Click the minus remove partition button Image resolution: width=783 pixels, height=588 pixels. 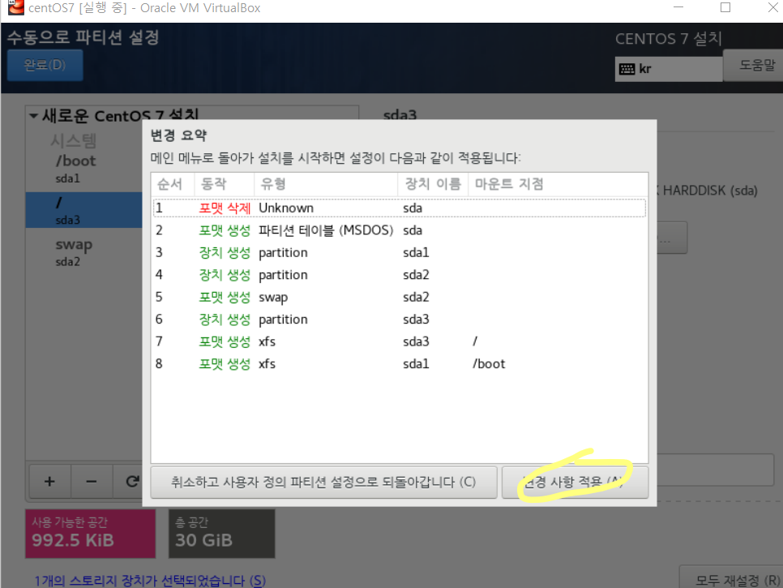(92, 482)
